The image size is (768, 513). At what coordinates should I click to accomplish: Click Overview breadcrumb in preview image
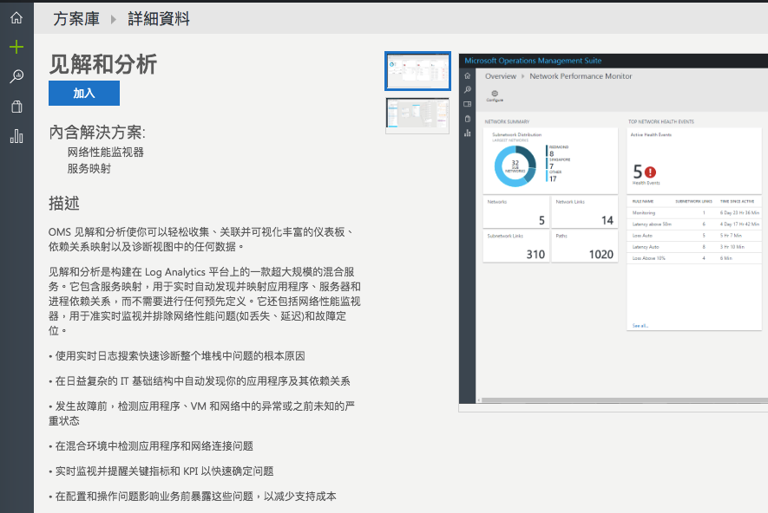501,76
